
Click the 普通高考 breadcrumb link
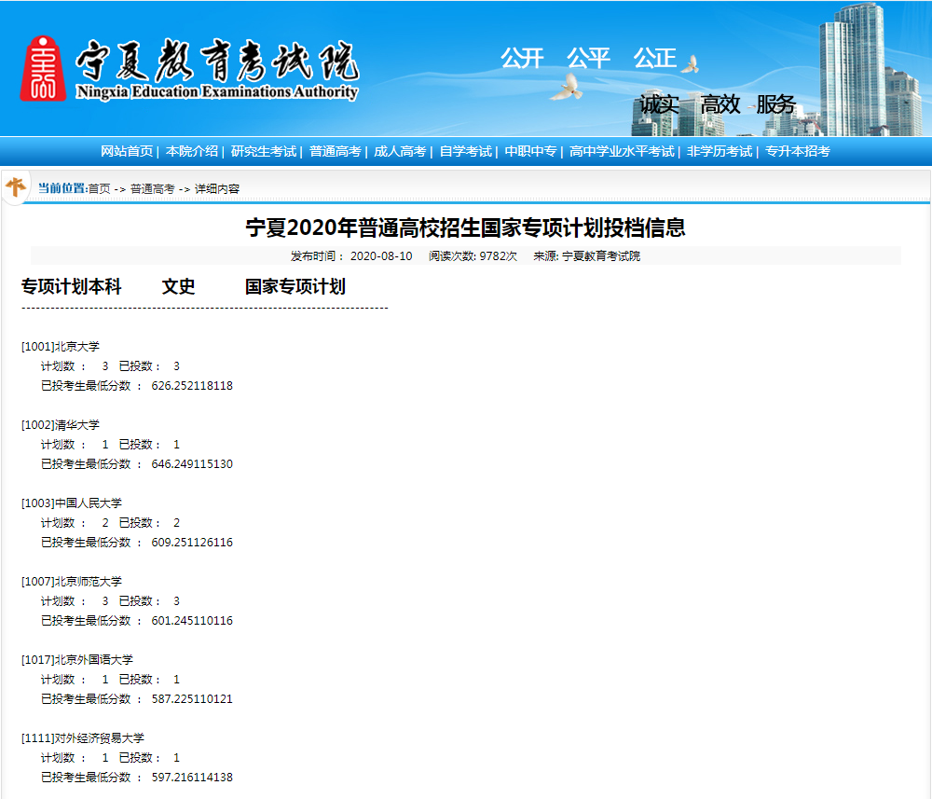[x=152, y=189]
